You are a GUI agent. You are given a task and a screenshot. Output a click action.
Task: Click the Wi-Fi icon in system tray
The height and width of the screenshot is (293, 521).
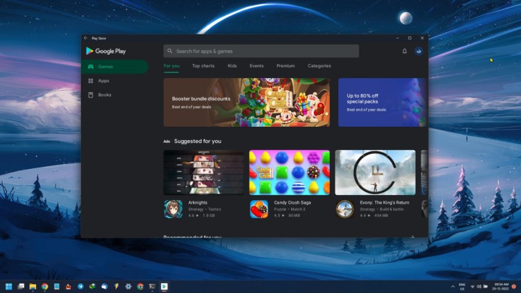click(x=472, y=286)
